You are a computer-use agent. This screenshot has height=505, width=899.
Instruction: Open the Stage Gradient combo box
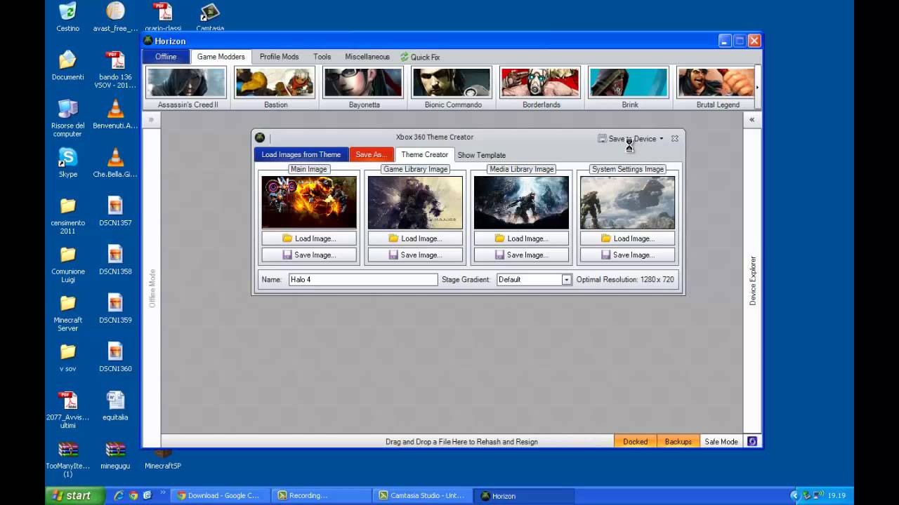coord(566,279)
